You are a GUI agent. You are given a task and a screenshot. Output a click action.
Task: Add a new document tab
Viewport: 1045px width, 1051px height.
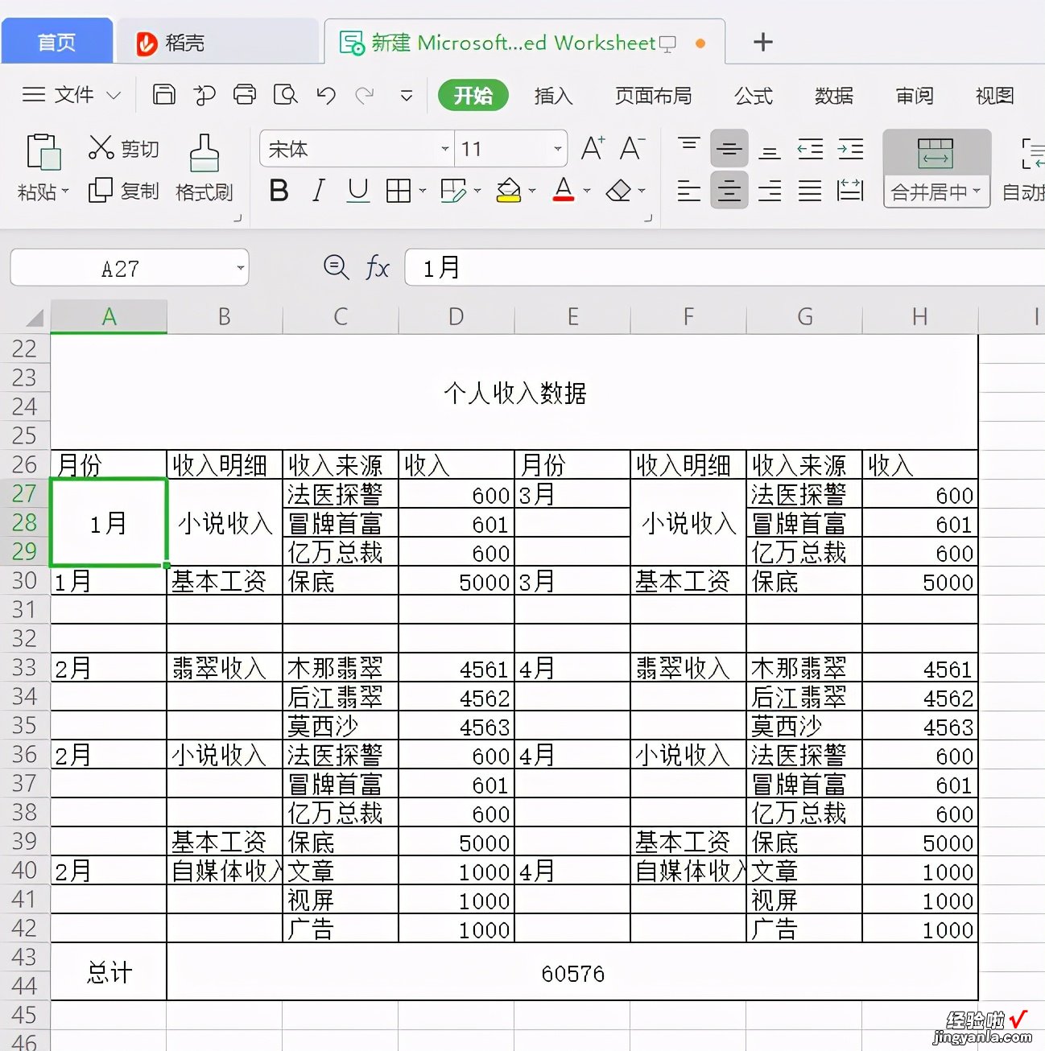762,42
